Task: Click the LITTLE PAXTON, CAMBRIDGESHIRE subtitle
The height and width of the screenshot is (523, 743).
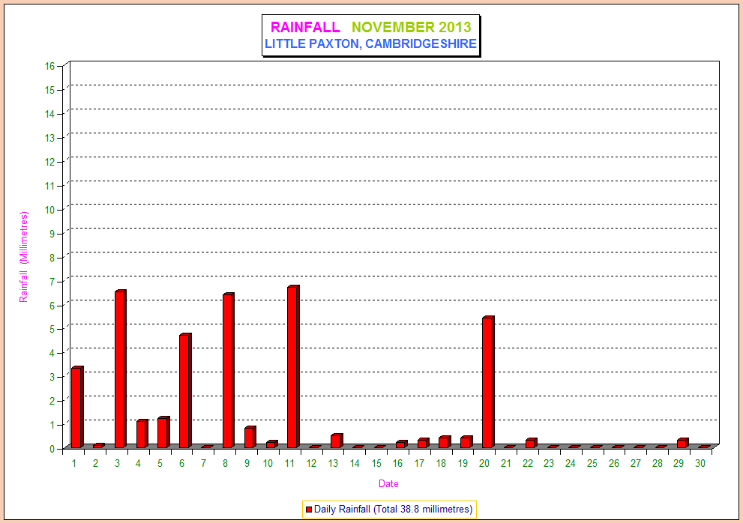Action: 370,43
